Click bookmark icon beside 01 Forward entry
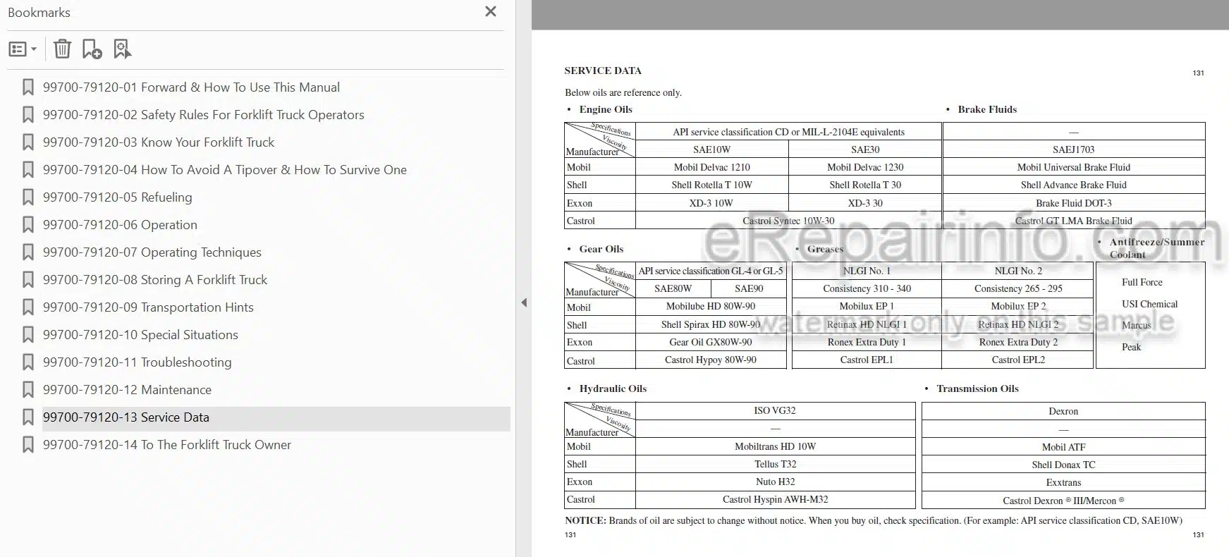 coord(28,87)
